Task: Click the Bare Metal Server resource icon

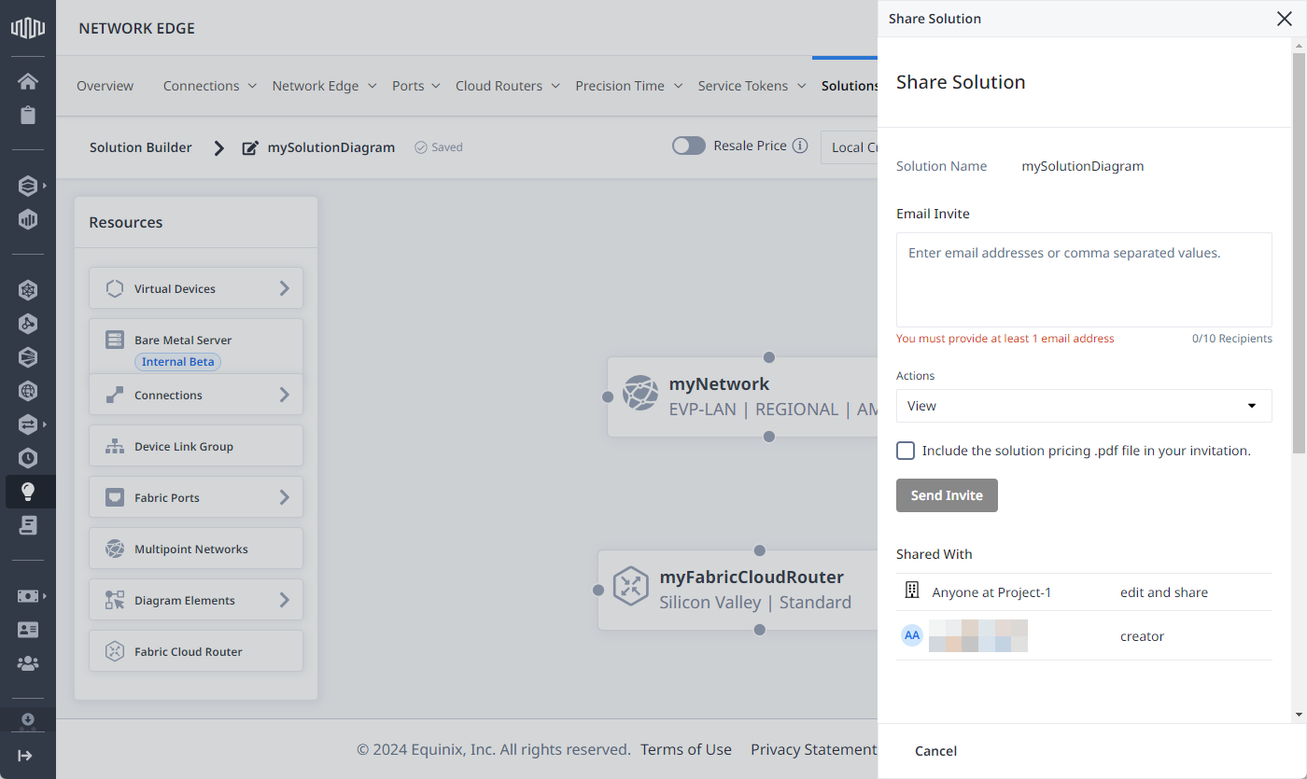Action: click(115, 340)
